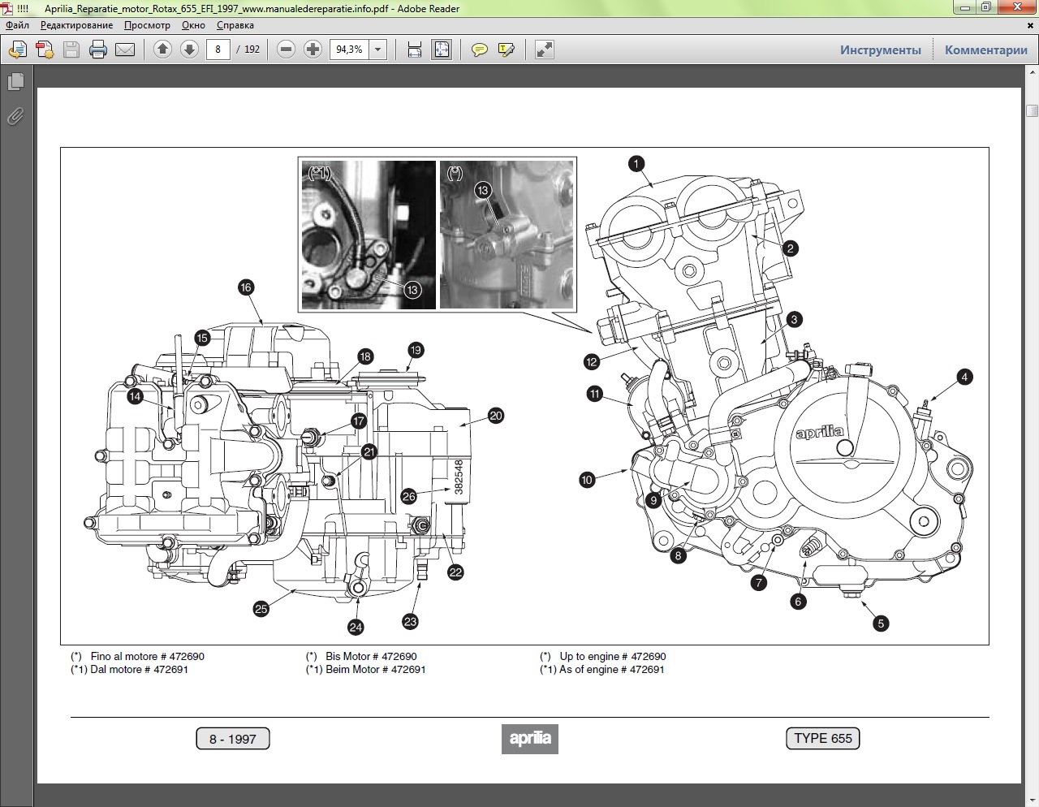Click the (*) inset engine photo

tap(507, 235)
